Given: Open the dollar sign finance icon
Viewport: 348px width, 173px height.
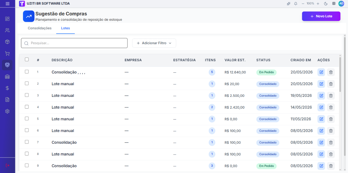Looking at the screenshot, I should 7,88.
